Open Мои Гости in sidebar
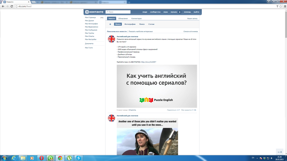Viewport: 287px width, 161px height. point(89,48)
